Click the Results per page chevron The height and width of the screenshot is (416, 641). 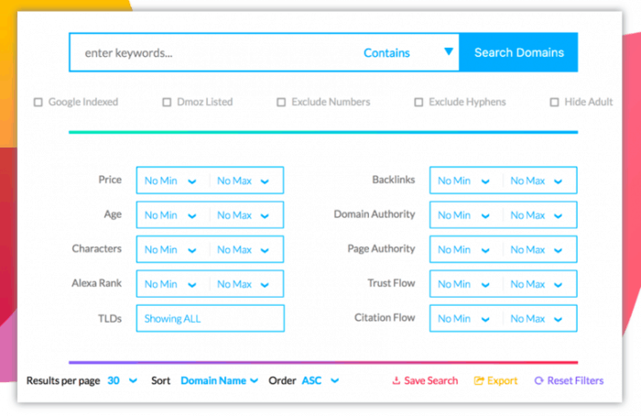pos(134,380)
